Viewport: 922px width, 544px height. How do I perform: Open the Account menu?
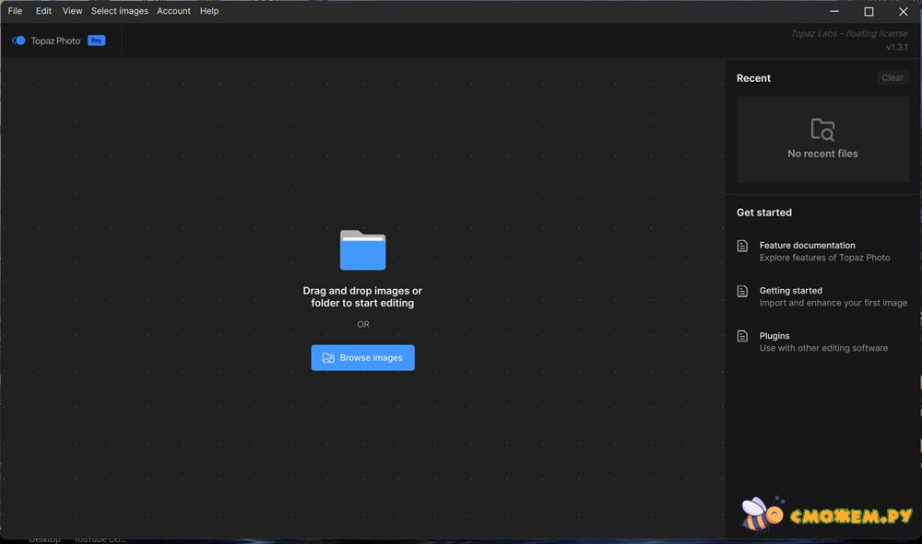coord(173,11)
